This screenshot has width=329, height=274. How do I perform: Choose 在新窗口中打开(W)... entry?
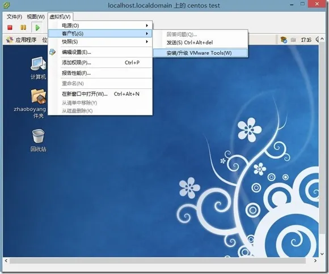(100, 94)
